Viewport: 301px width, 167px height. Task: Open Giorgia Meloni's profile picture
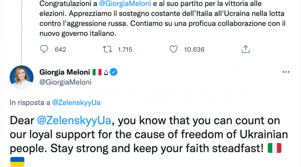[21, 77]
